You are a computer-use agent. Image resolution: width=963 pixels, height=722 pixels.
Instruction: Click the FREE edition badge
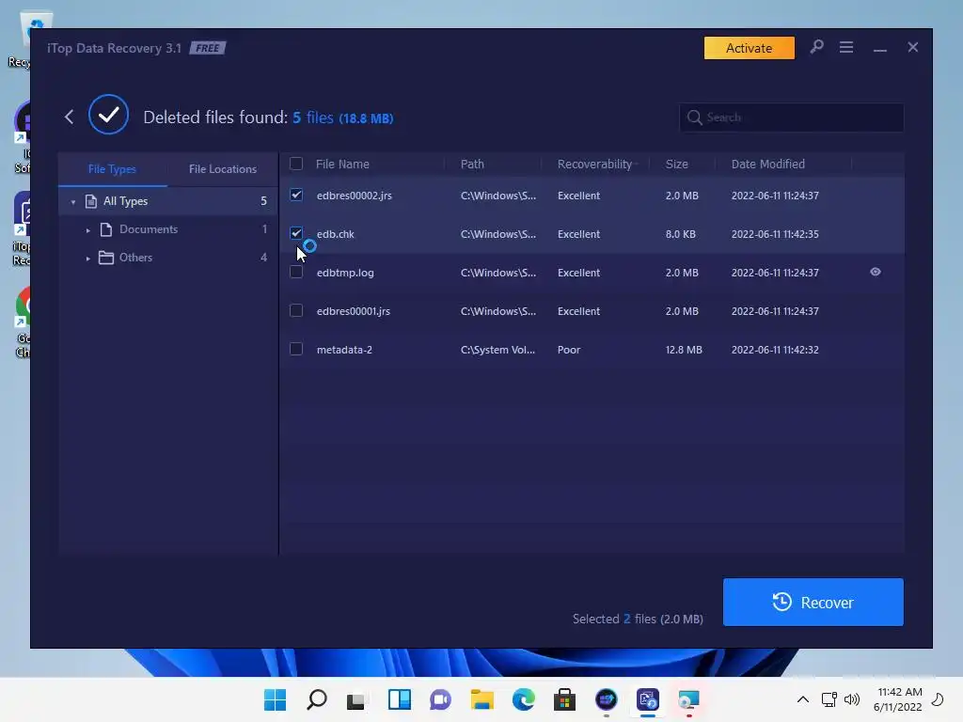208,48
